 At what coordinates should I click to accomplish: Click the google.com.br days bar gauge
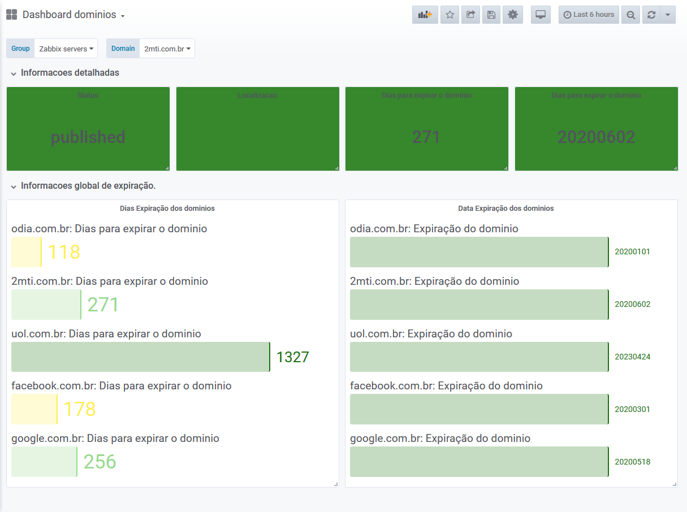coord(45,462)
